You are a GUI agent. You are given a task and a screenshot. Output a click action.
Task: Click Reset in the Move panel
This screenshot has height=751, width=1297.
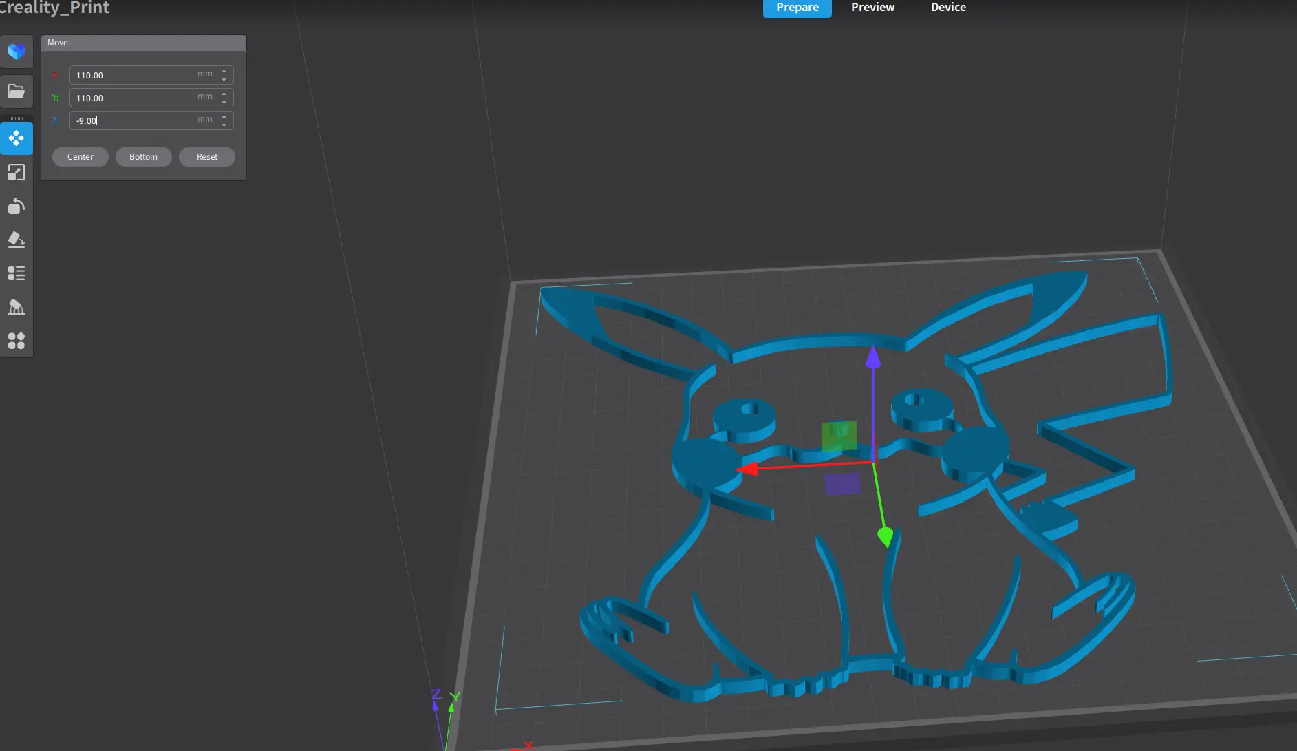pyautogui.click(x=206, y=157)
